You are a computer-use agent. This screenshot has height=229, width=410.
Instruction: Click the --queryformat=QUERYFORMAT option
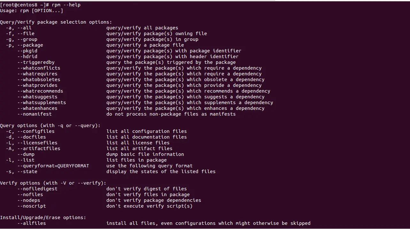click(x=53, y=166)
